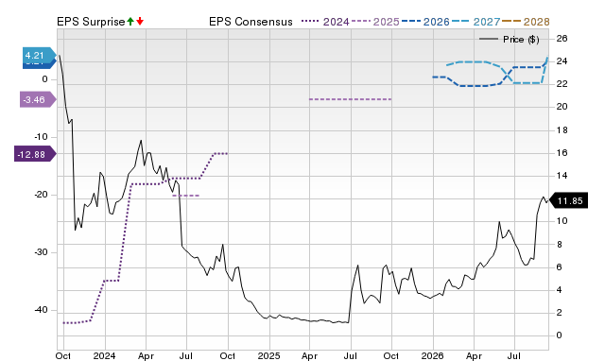Click the -3.46 value flag
The height and width of the screenshot is (361, 605).
(38, 100)
